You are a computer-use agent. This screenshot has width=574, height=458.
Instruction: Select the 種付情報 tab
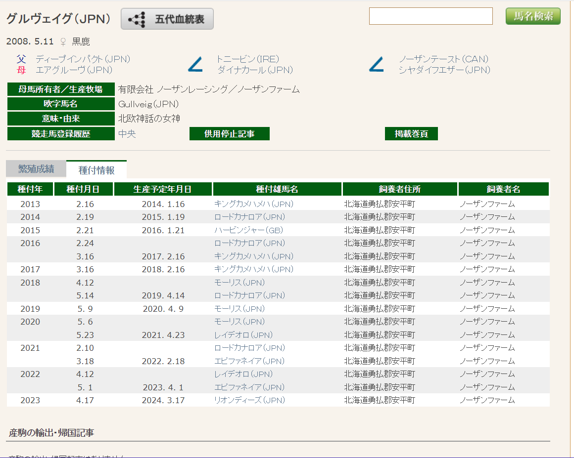[96, 170]
